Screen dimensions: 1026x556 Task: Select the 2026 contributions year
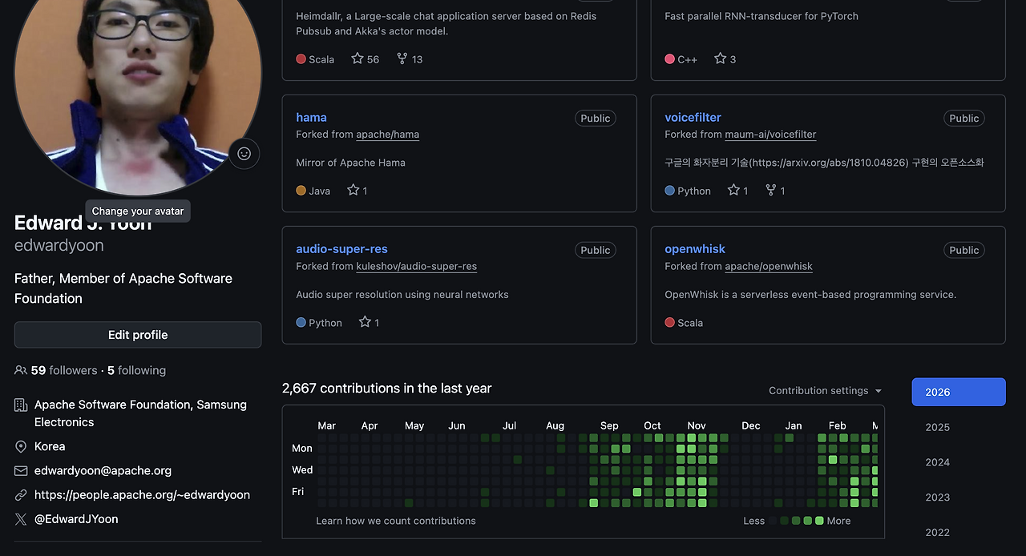(958, 392)
